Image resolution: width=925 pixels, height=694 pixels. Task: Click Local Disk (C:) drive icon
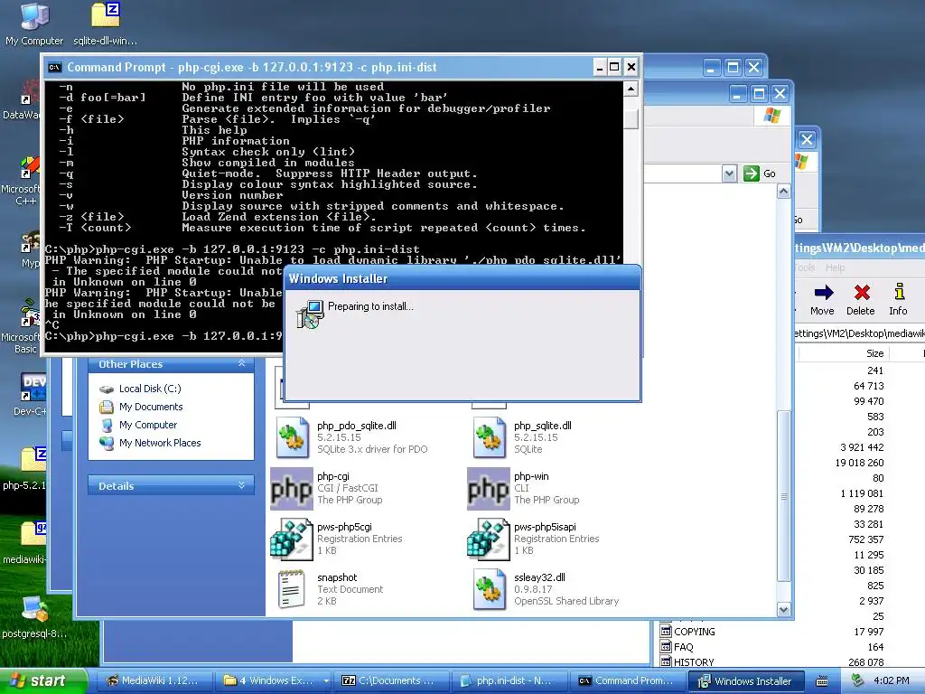click(x=107, y=389)
